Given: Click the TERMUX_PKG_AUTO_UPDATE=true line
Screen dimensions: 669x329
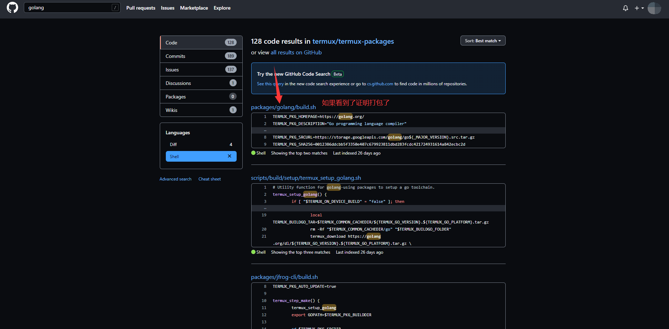Looking at the screenshot, I should tap(304, 286).
